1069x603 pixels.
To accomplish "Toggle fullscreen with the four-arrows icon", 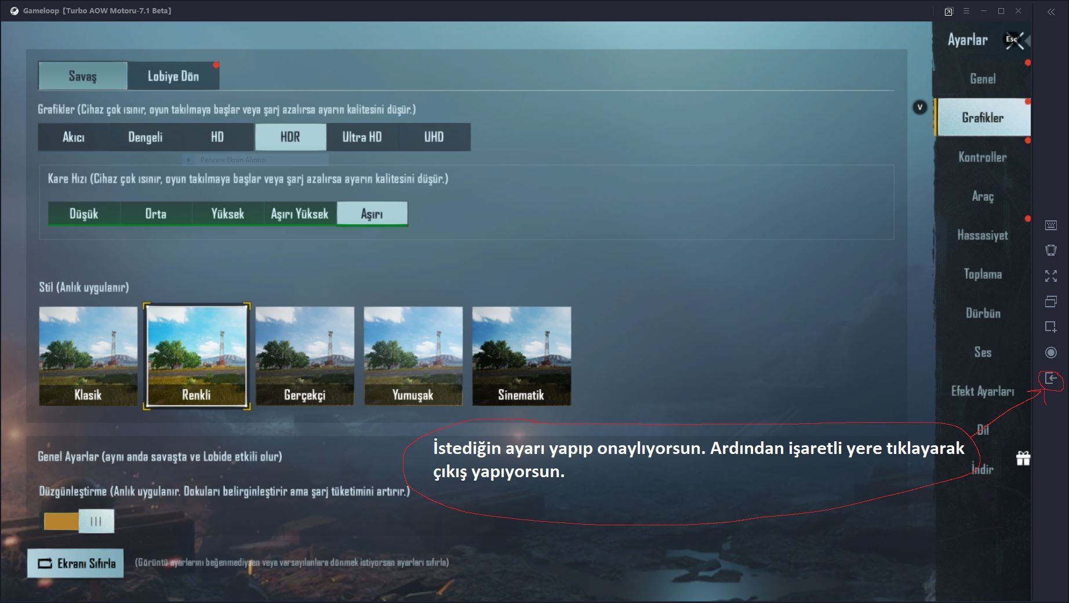I will click(x=1051, y=276).
